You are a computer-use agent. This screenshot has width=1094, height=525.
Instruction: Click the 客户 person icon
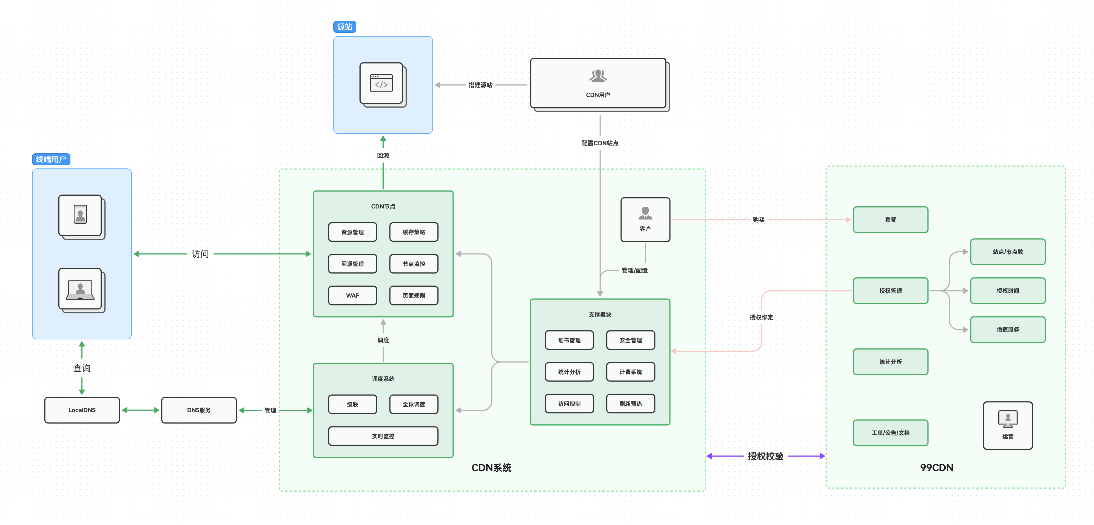(x=645, y=213)
